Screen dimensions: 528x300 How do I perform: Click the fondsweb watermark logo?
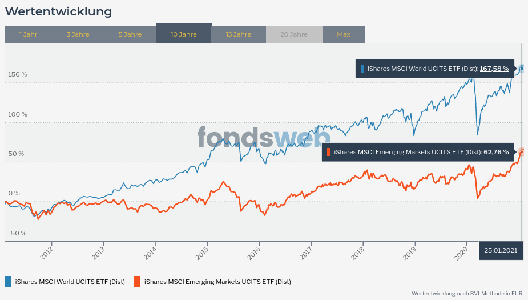tap(264, 138)
